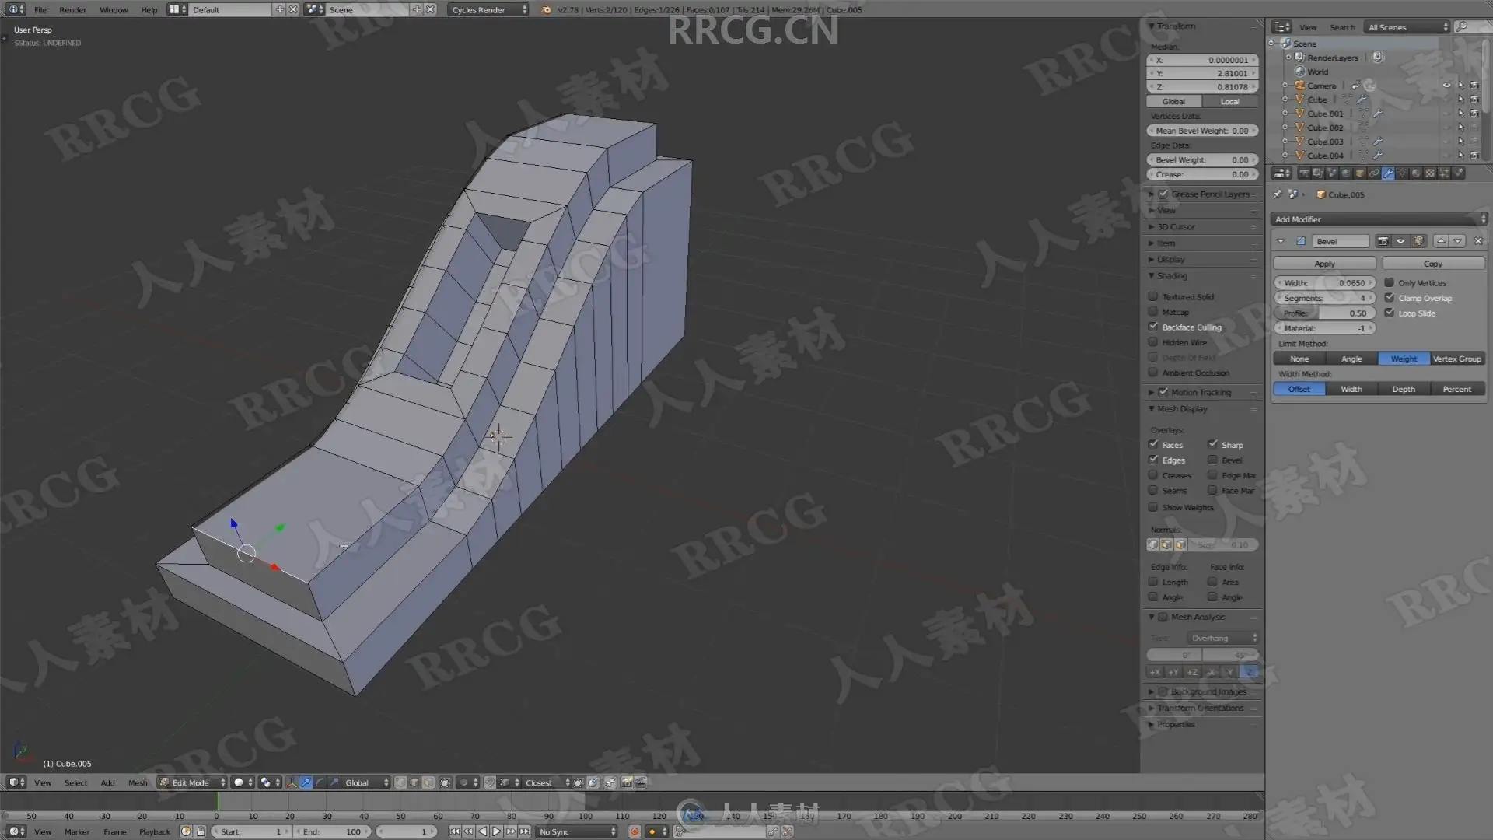1493x840 pixels.
Task: Remove the Bevel modifier with X
Action: (x=1478, y=241)
